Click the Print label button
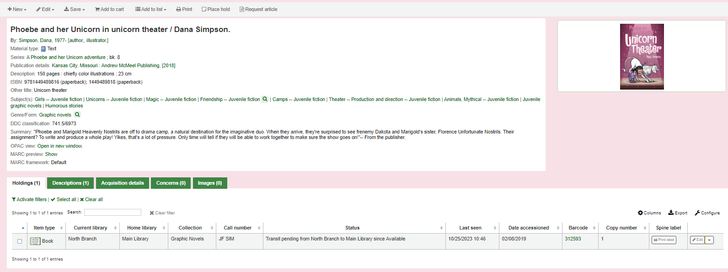This screenshot has width=728, height=272. (x=664, y=240)
